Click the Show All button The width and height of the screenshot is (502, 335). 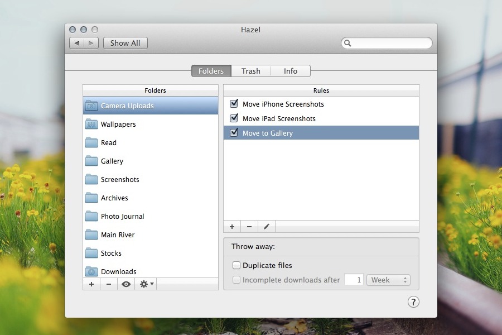point(125,43)
